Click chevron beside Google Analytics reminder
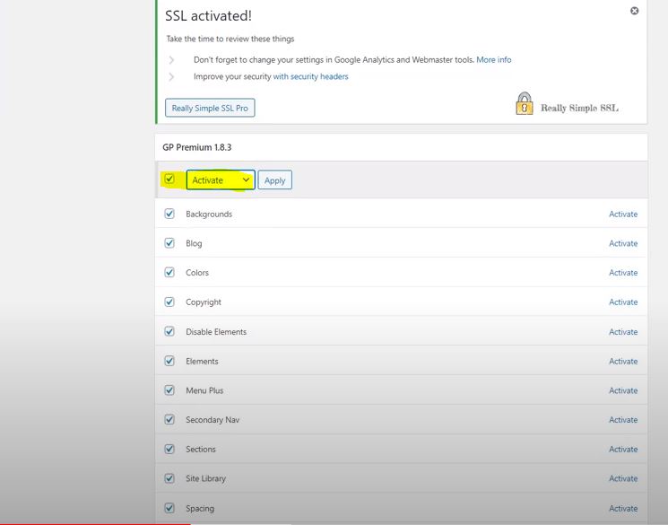The image size is (668, 525). pos(171,60)
